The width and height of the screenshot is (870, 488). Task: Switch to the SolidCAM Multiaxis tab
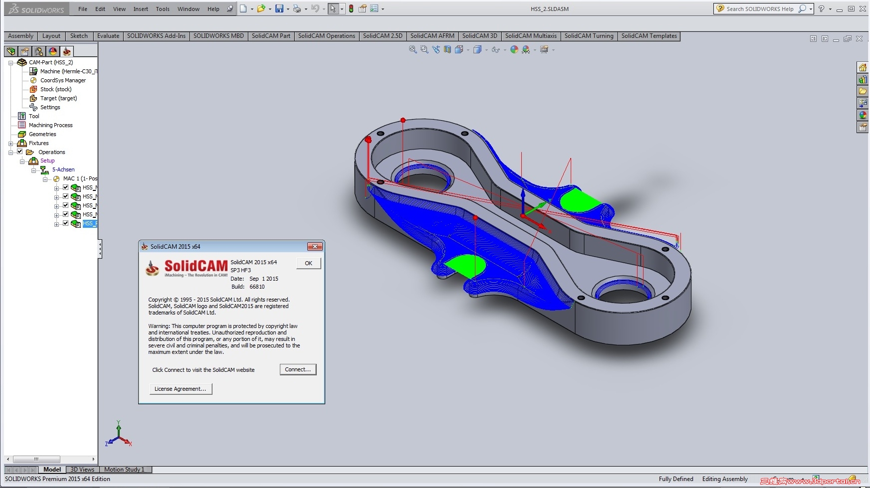coord(531,36)
